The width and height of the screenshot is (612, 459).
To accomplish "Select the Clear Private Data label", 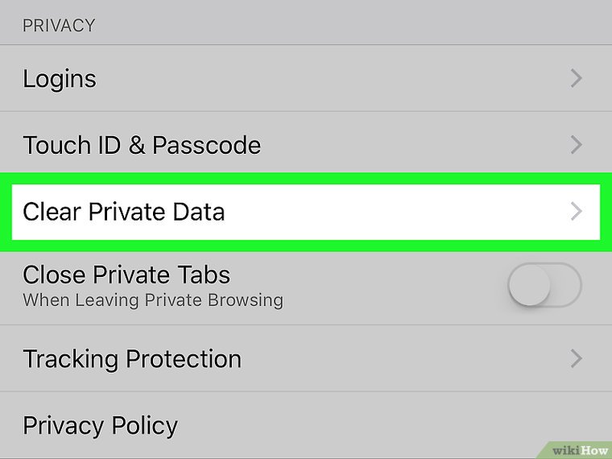I will (x=124, y=213).
